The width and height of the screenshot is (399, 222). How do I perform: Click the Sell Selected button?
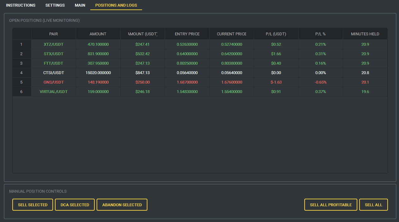click(x=33, y=205)
